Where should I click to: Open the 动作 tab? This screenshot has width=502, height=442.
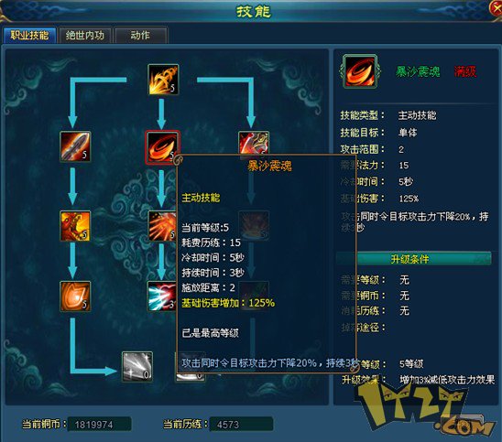click(140, 35)
